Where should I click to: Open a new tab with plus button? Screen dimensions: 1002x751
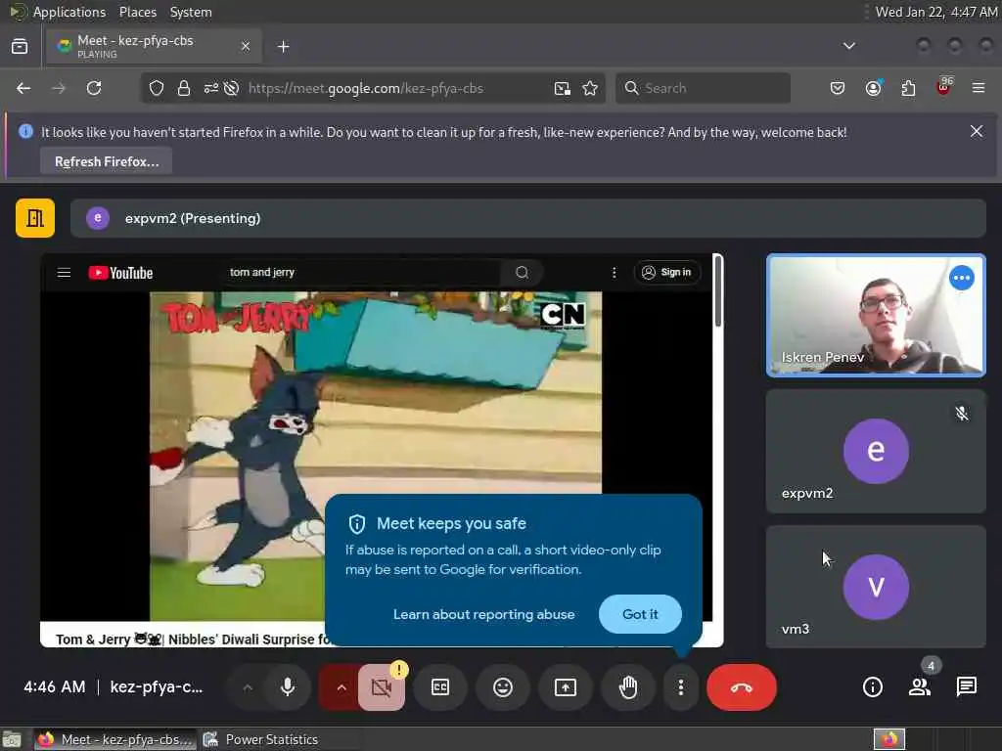[x=283, y=47]
